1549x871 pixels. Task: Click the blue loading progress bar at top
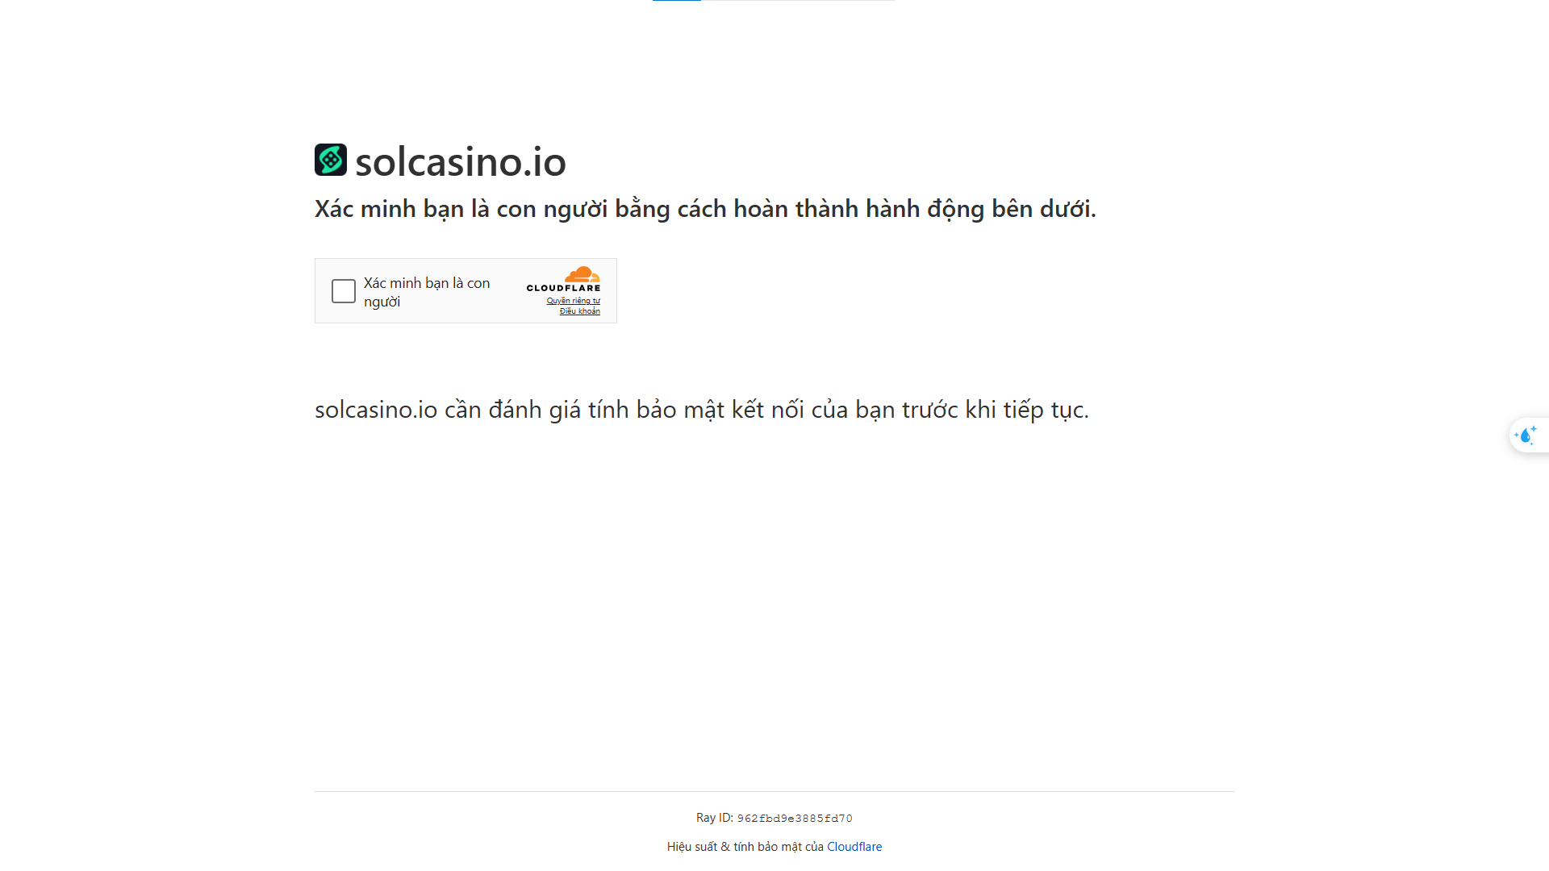pos(676,1)
